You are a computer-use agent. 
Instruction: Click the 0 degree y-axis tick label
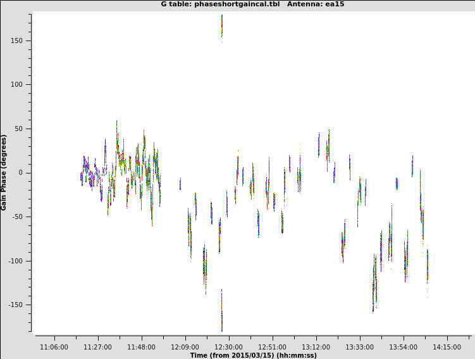click(21, 173)
